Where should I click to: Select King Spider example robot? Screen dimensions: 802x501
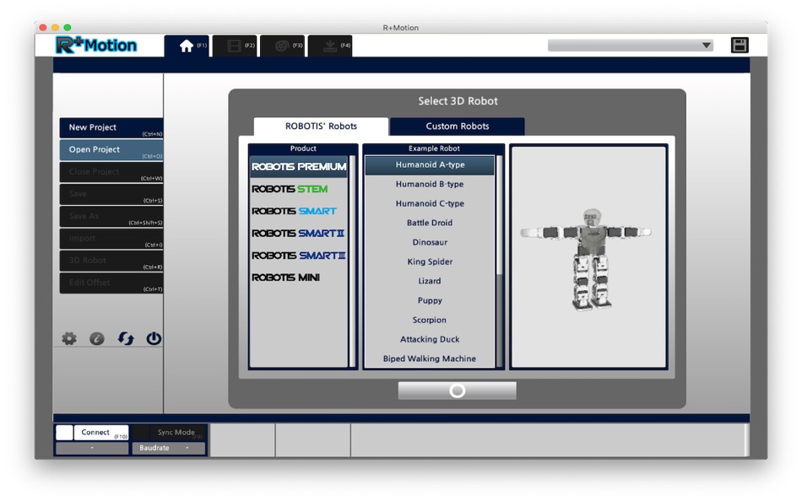click(x=430, y=261)
